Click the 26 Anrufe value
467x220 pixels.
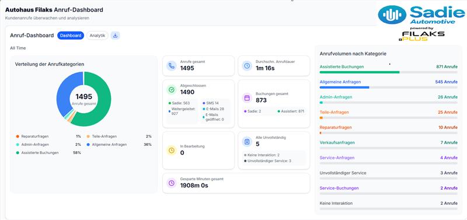coord(448,97)
